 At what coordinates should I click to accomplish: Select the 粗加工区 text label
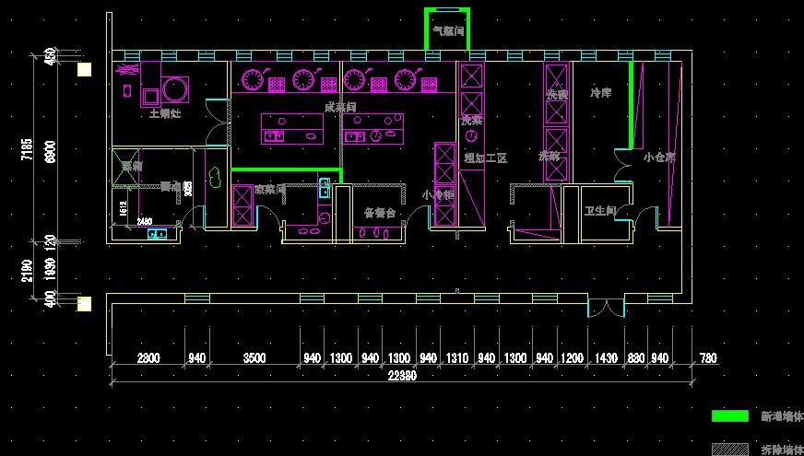(486, 158)
